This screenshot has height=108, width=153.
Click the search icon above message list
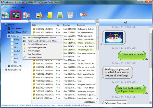pos(97,21)
